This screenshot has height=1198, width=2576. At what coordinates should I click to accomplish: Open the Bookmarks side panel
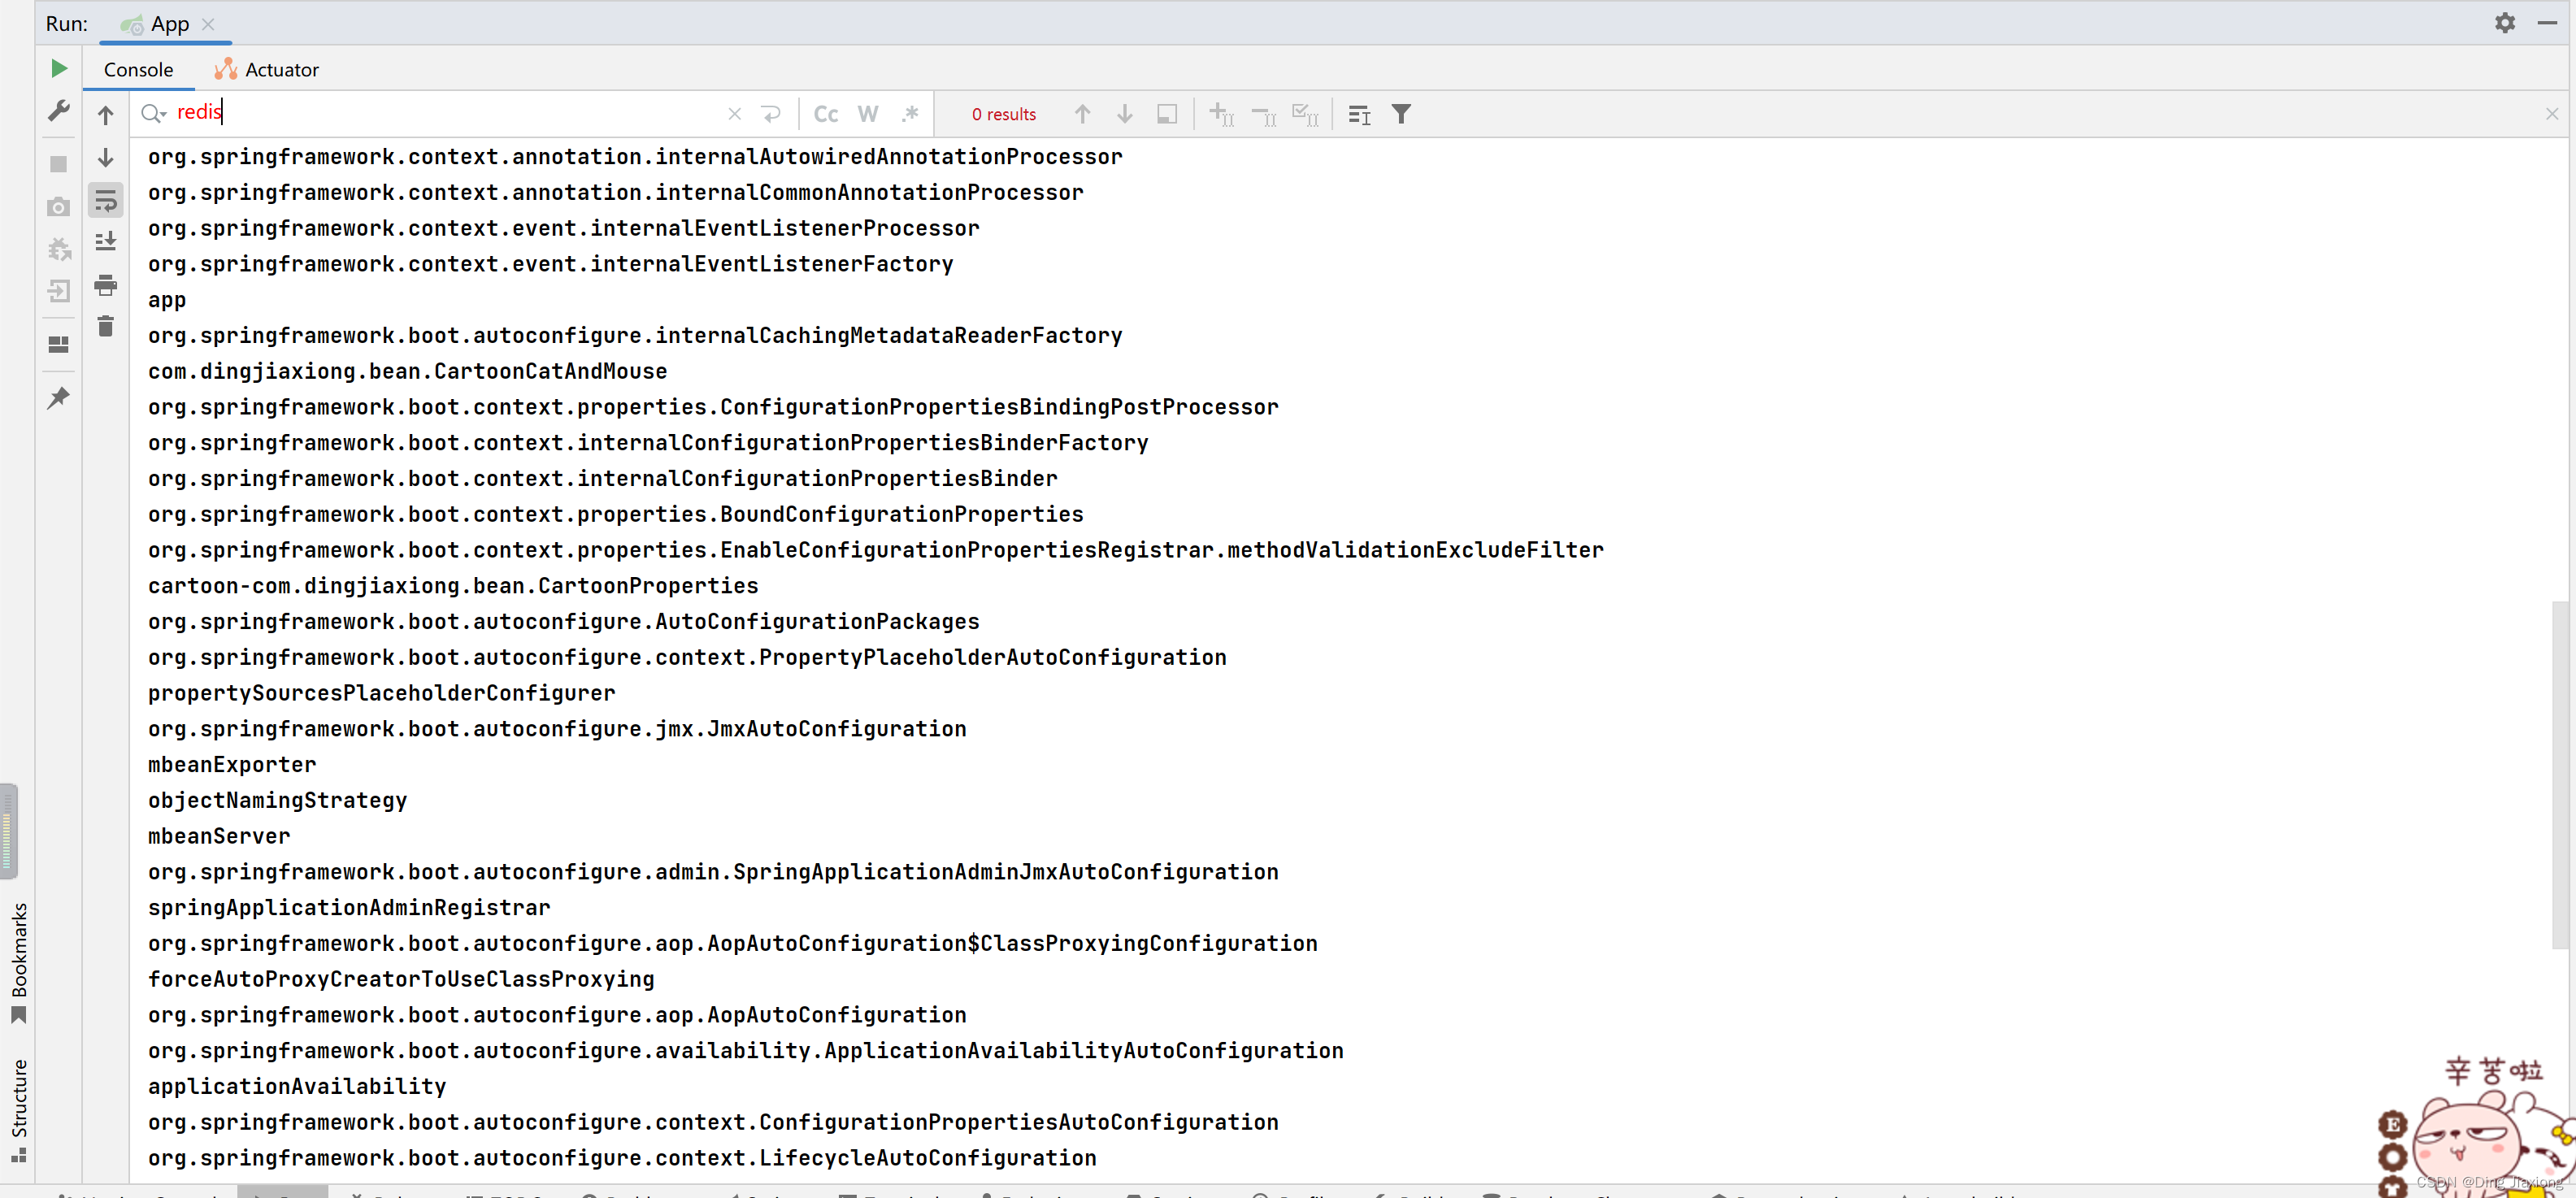(18, 962)
